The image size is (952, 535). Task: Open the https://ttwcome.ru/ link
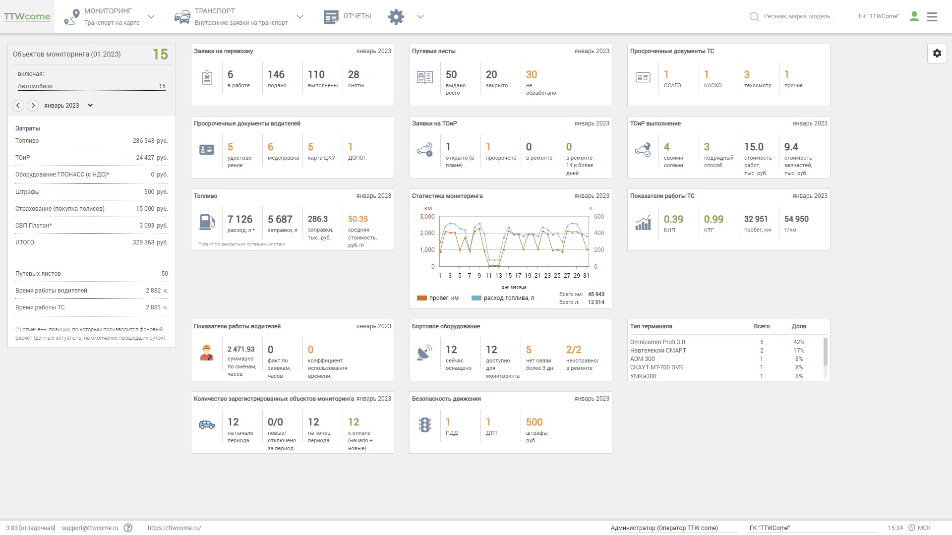[175, 528]
